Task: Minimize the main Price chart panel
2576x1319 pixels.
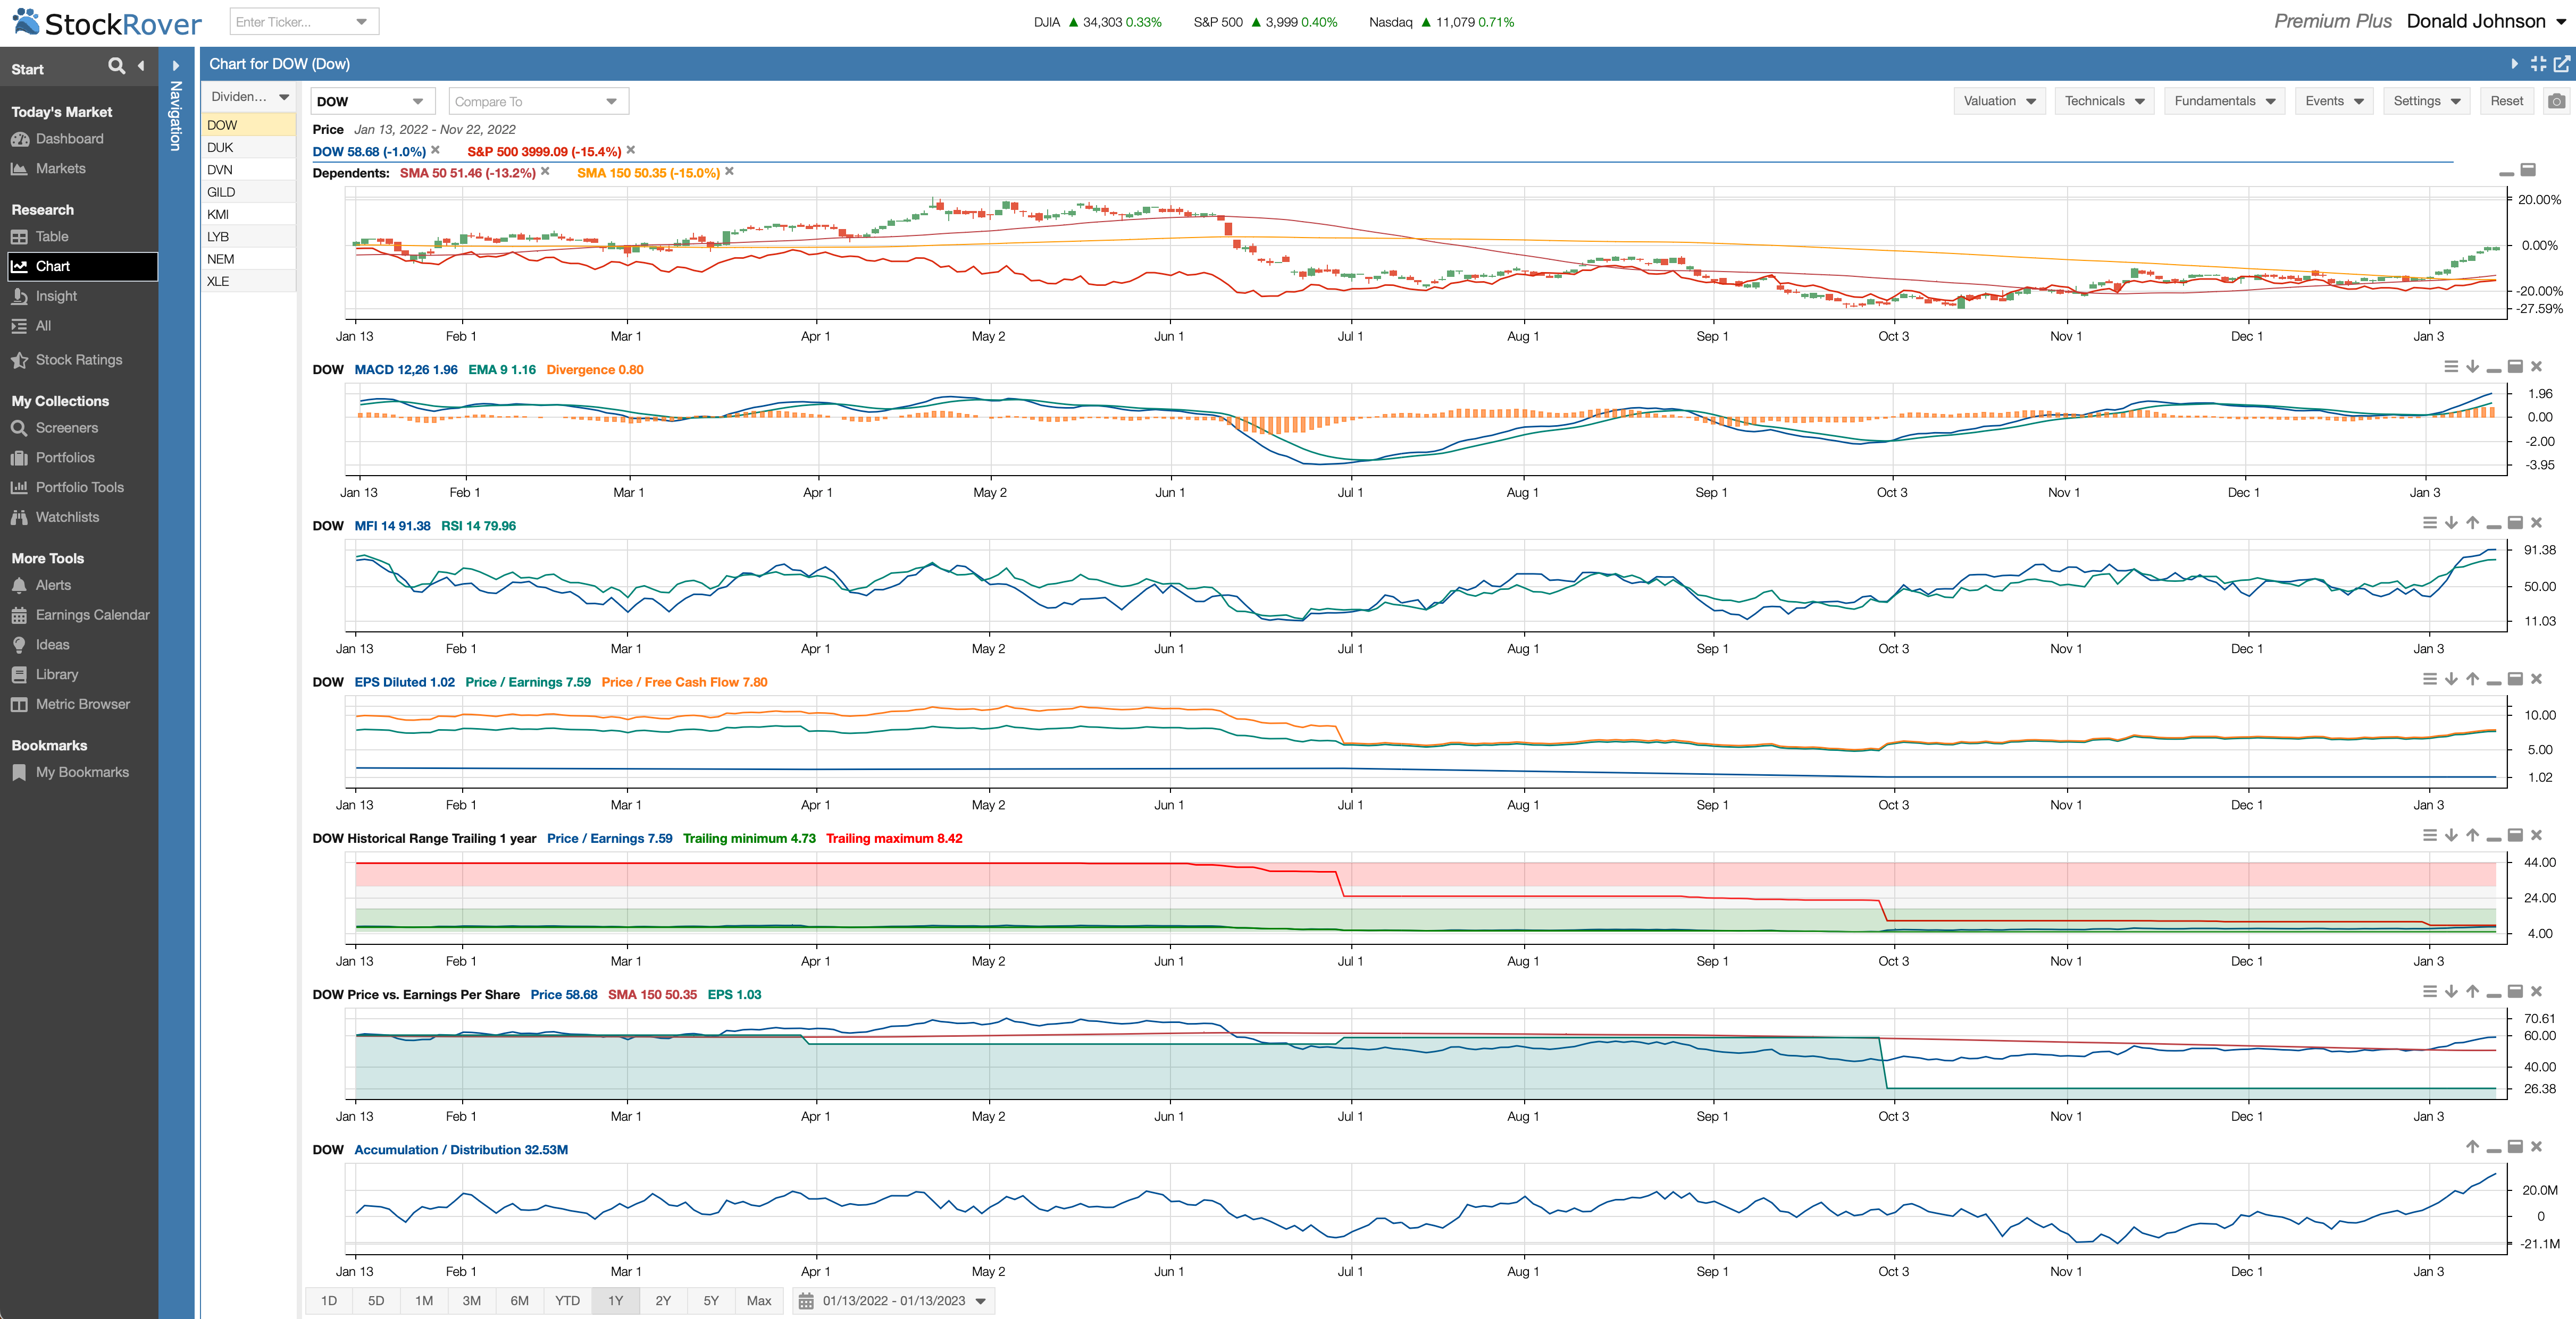Action: point(2506,173)
